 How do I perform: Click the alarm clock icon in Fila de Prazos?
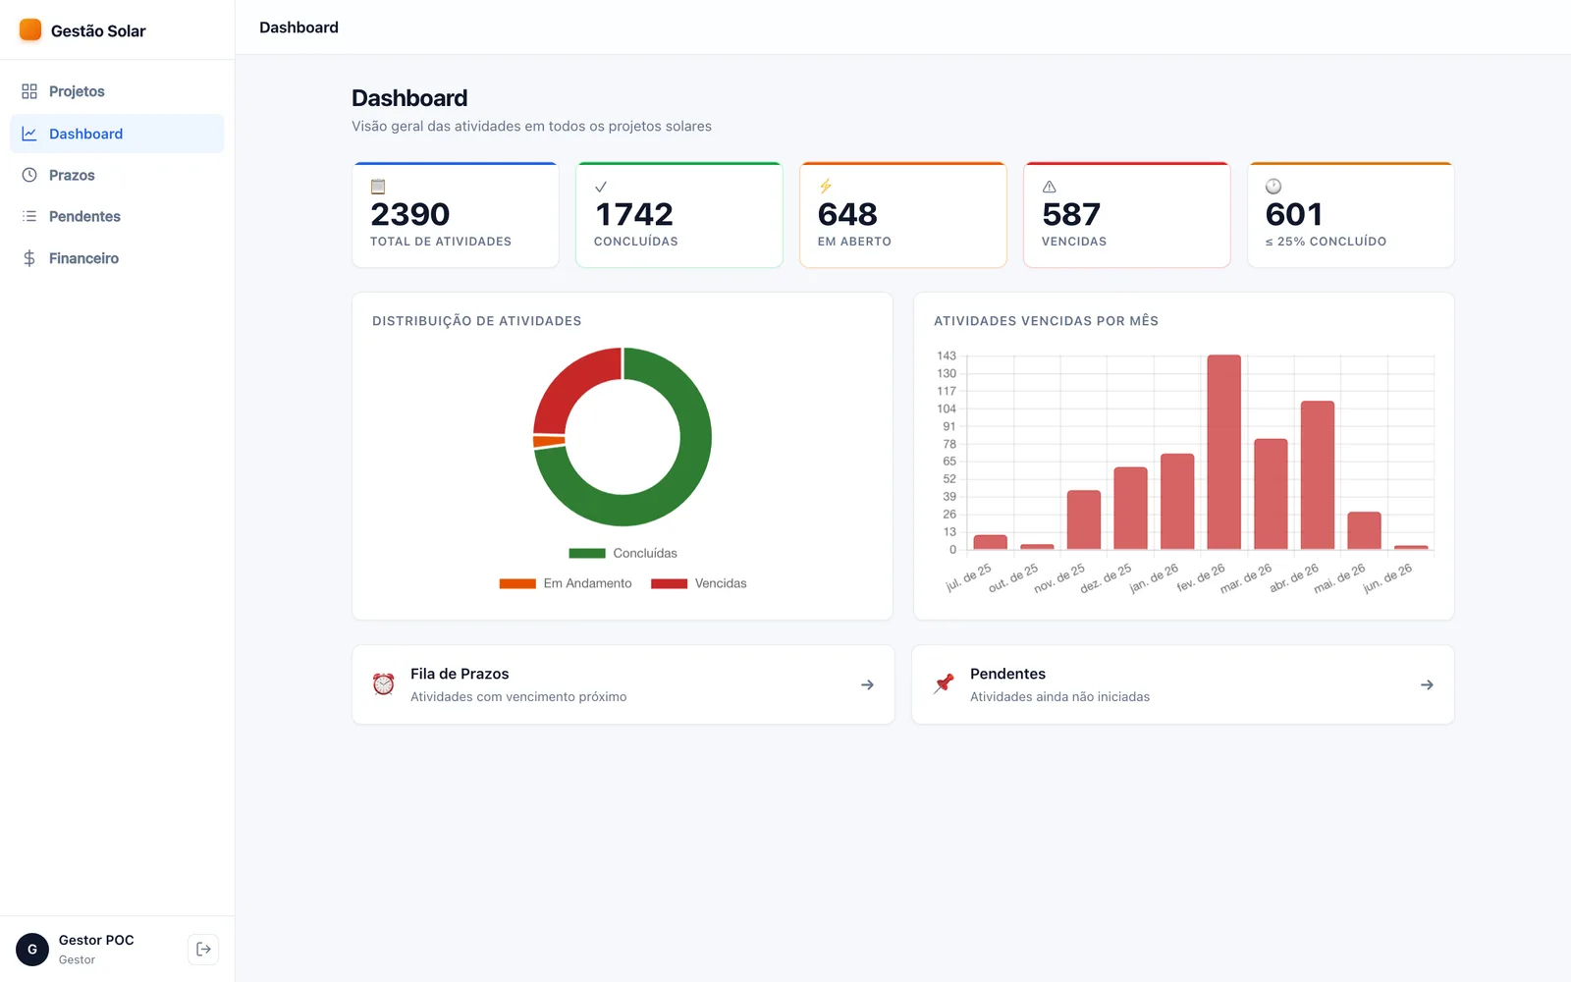tap(384, 683)
